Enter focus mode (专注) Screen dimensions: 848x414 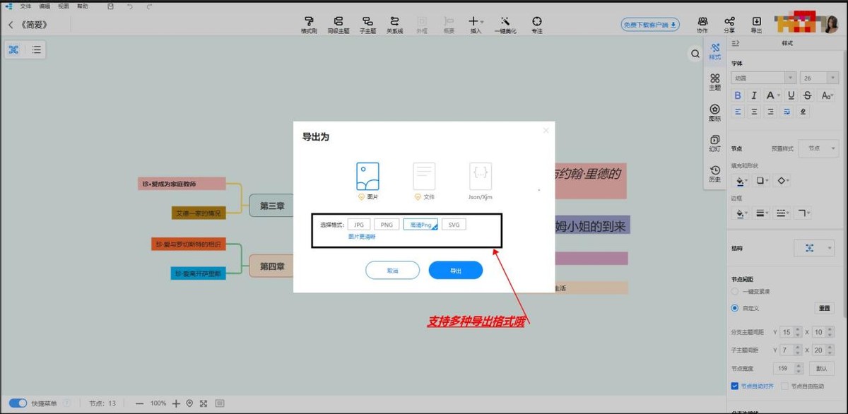point(536,25)
